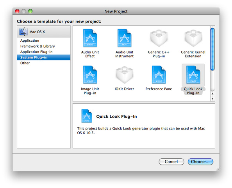Click the Quick Look Plug-In template icon
The height and width of the screenshot is (188, 232).
click(x=193, y=75)
